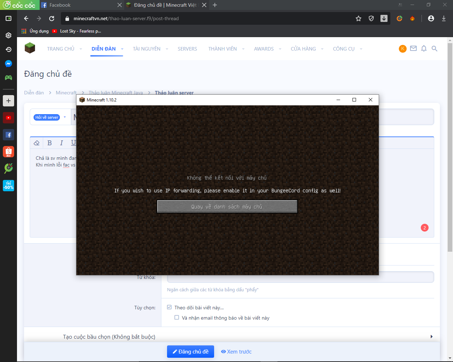
Task: Open CỬA HÀNG navigation item
Action: pos(303,49)
